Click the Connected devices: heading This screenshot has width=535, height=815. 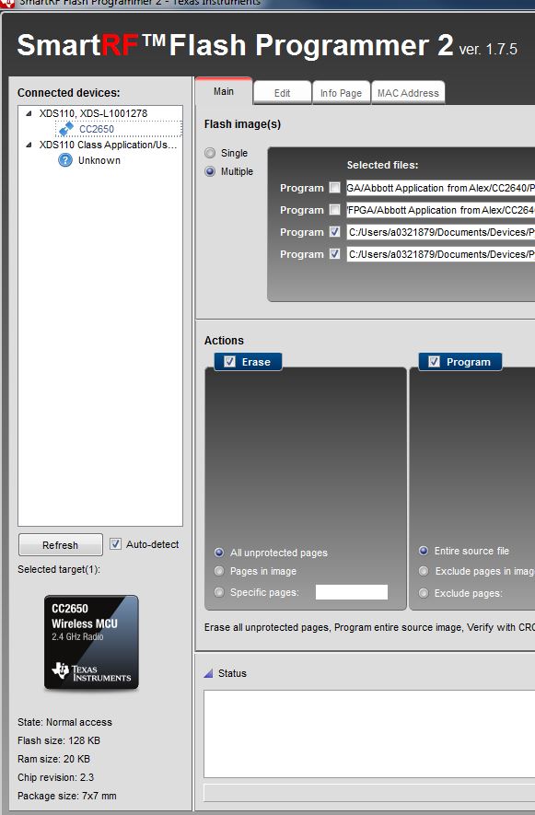(x=69, y=93)
